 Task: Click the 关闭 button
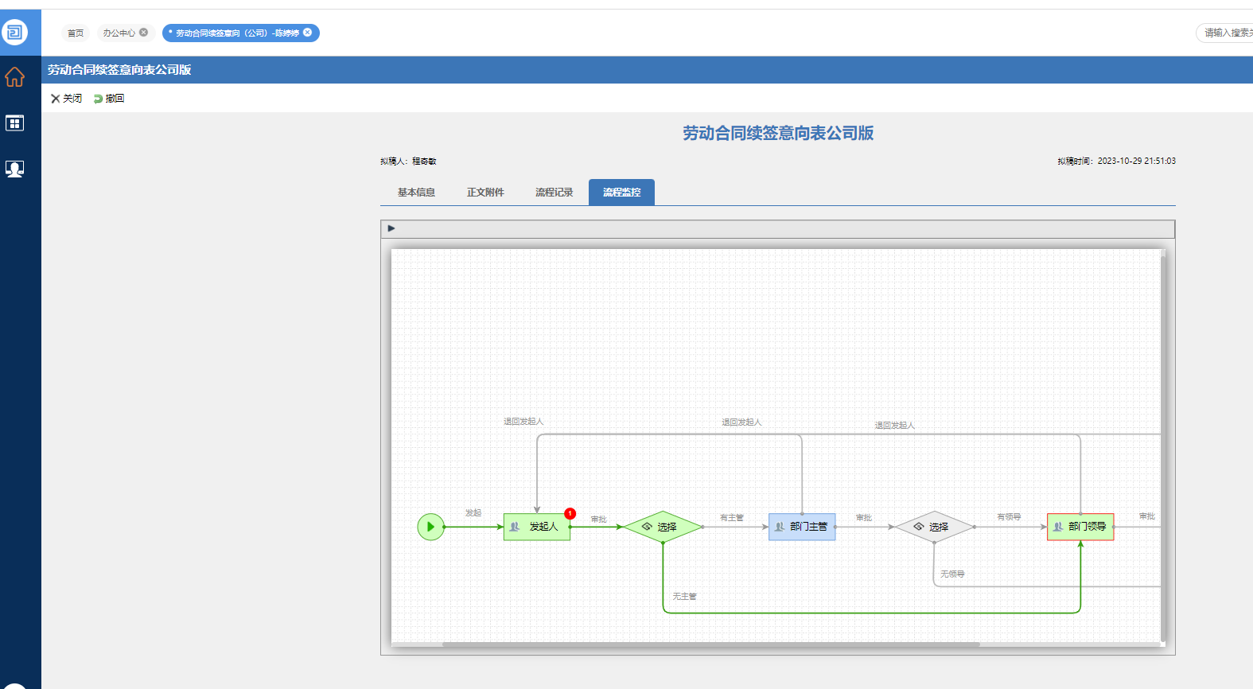(66, 99)
